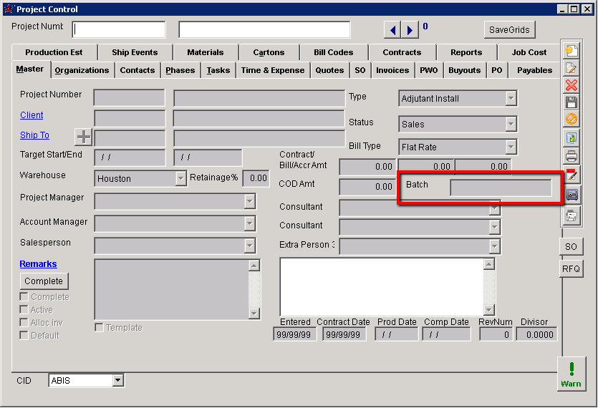This screenshot has height=408, width=598.
Task: Open the CID dropdown showing ABIS
Action: 118,381
